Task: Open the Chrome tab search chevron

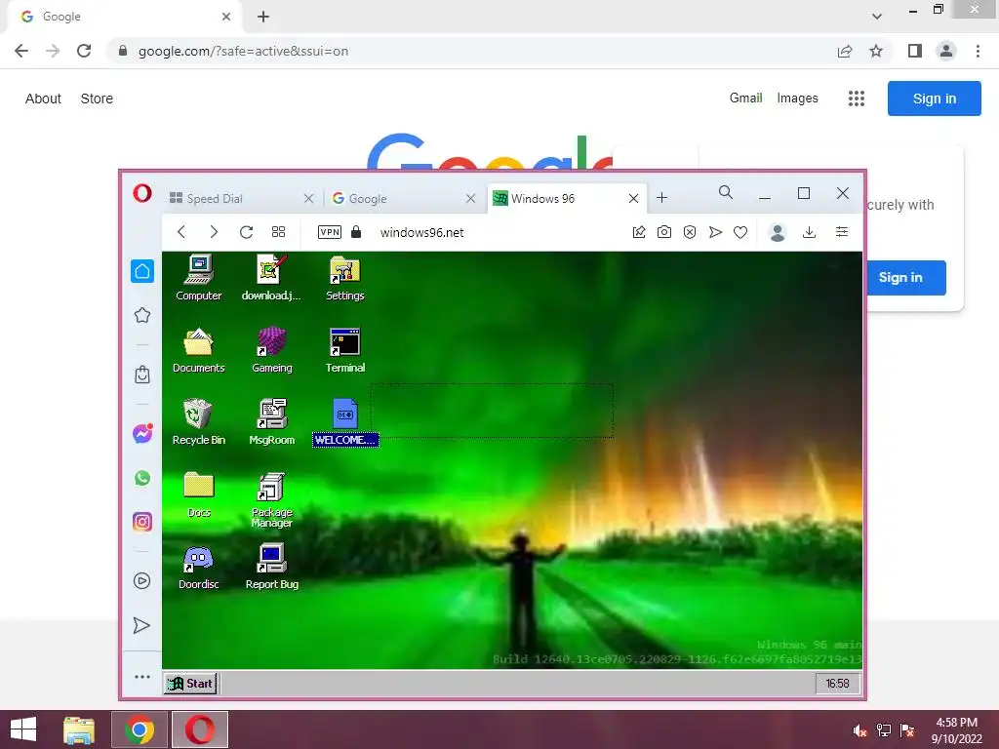Action: [x=877, y=17]
